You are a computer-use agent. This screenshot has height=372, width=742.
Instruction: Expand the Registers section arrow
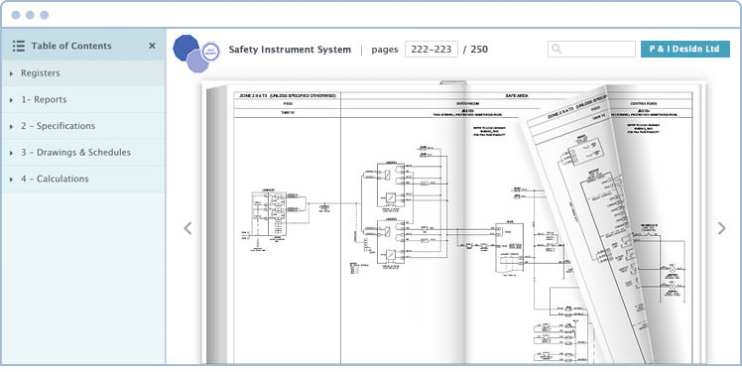pyautogui.click(x=11, y=73)
